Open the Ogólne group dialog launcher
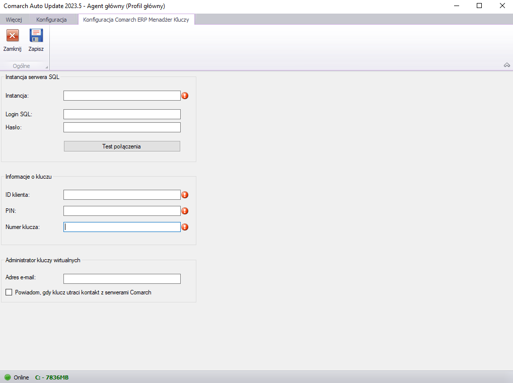Image resolution: width=513 pixels, height=383 pixels. coord(46,67)
